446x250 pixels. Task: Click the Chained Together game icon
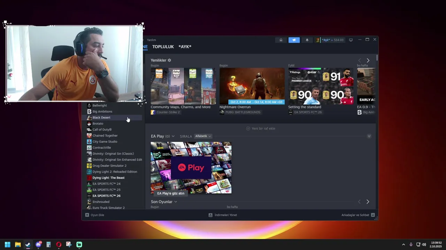89,135
